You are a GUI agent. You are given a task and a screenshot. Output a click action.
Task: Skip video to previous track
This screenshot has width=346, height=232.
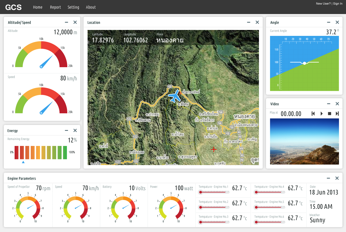[313, 114]
